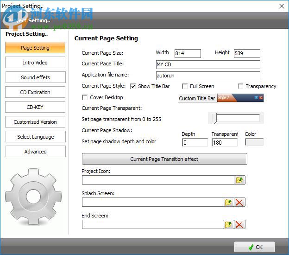Screen dimensions: 289x255
Task: Open the Page Setting section
Action: (x=35, y=48)
